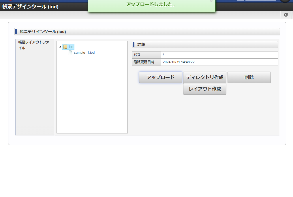Click the パス label cell
Image resolution: width=293 pixels, height=197 pixels.
point(146,55)
